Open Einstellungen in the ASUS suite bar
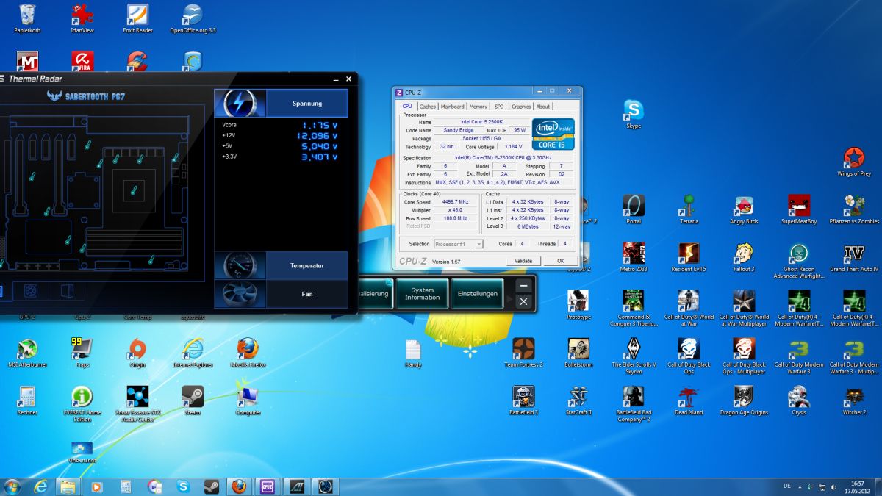Image resolution: width=882 pixels, height=496 pixels. click(x=477, y=293)
